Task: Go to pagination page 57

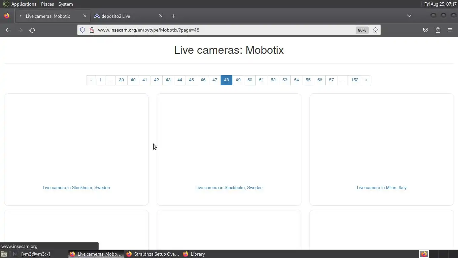Action: click(331, 80)
